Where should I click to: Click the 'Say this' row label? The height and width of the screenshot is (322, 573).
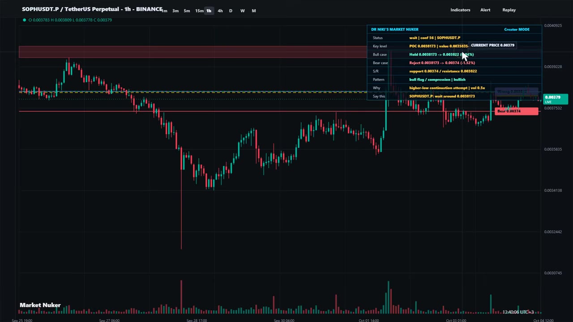[x=379, y=96]
